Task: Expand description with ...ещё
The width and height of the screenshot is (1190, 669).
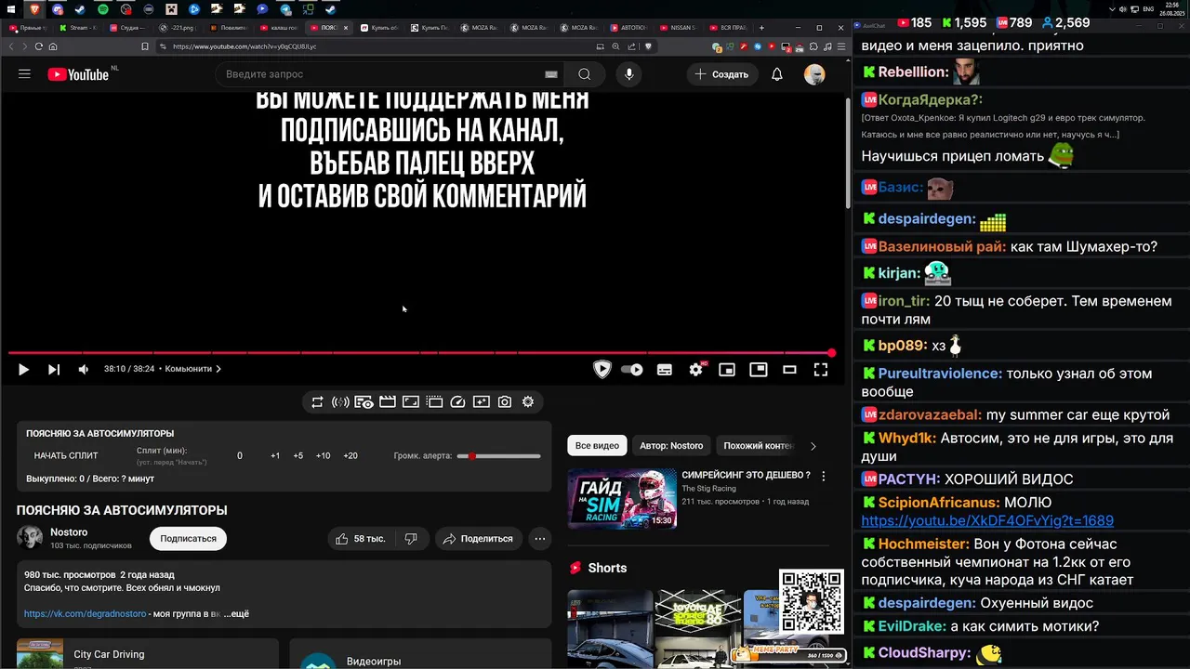Action: pos(236,614)
